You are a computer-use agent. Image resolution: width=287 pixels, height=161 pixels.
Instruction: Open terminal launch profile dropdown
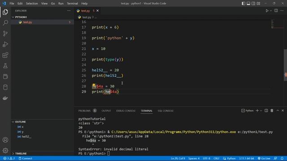(261, 110)
